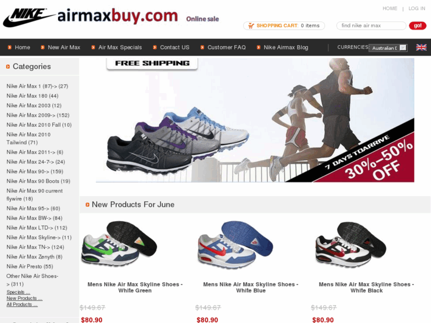
Task: Expand the Nike Air Max 90 category
Action: pos(35,171)
